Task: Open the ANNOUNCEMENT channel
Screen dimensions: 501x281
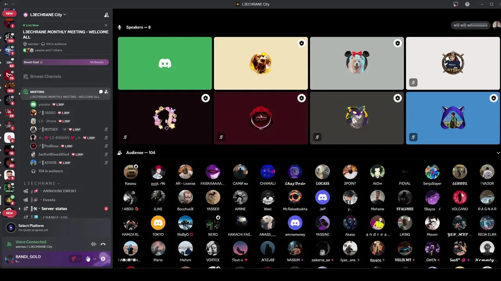Action: (59, 191)
